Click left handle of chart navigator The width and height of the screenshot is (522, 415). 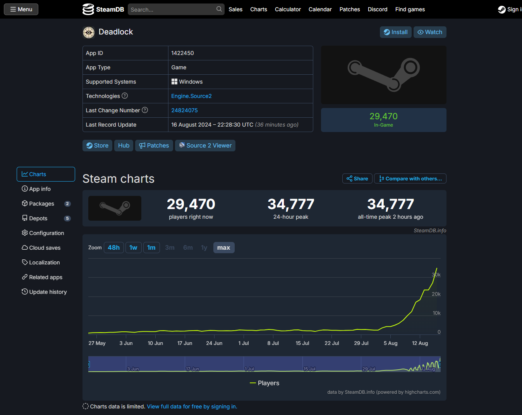point(89,364)
